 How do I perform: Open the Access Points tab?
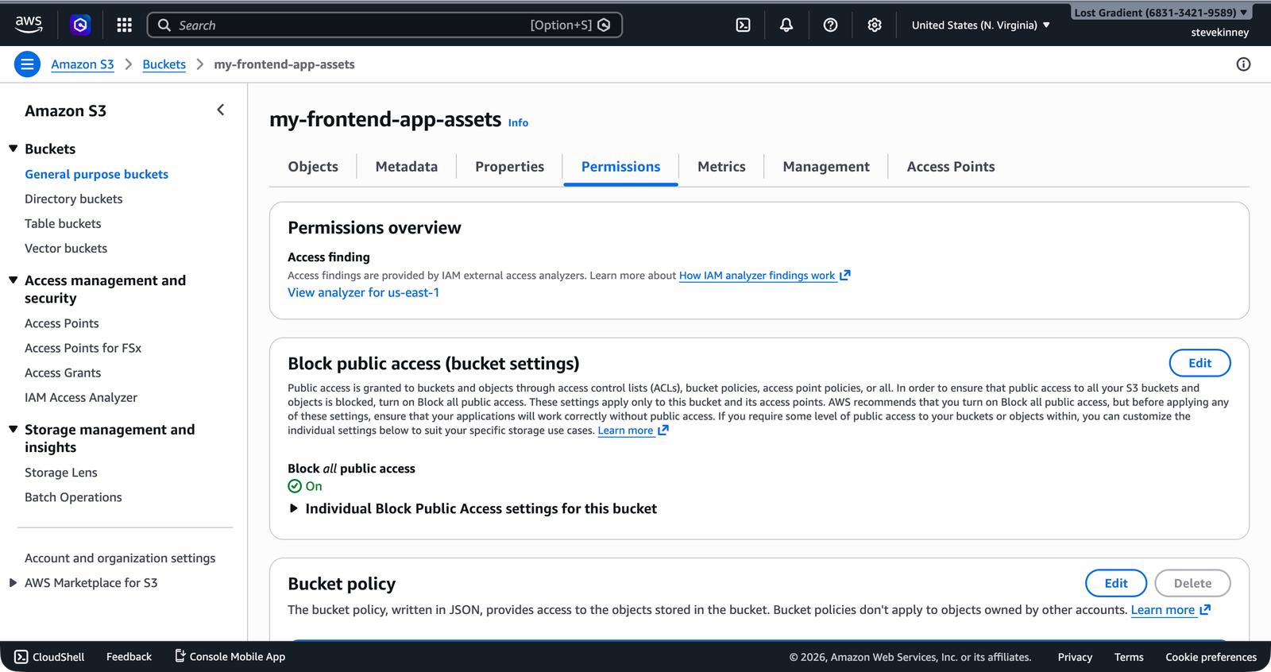(x=951, y=166)
